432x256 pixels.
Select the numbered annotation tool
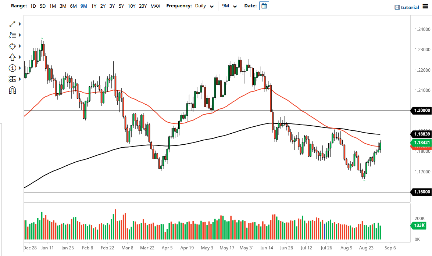coord(13,68)
